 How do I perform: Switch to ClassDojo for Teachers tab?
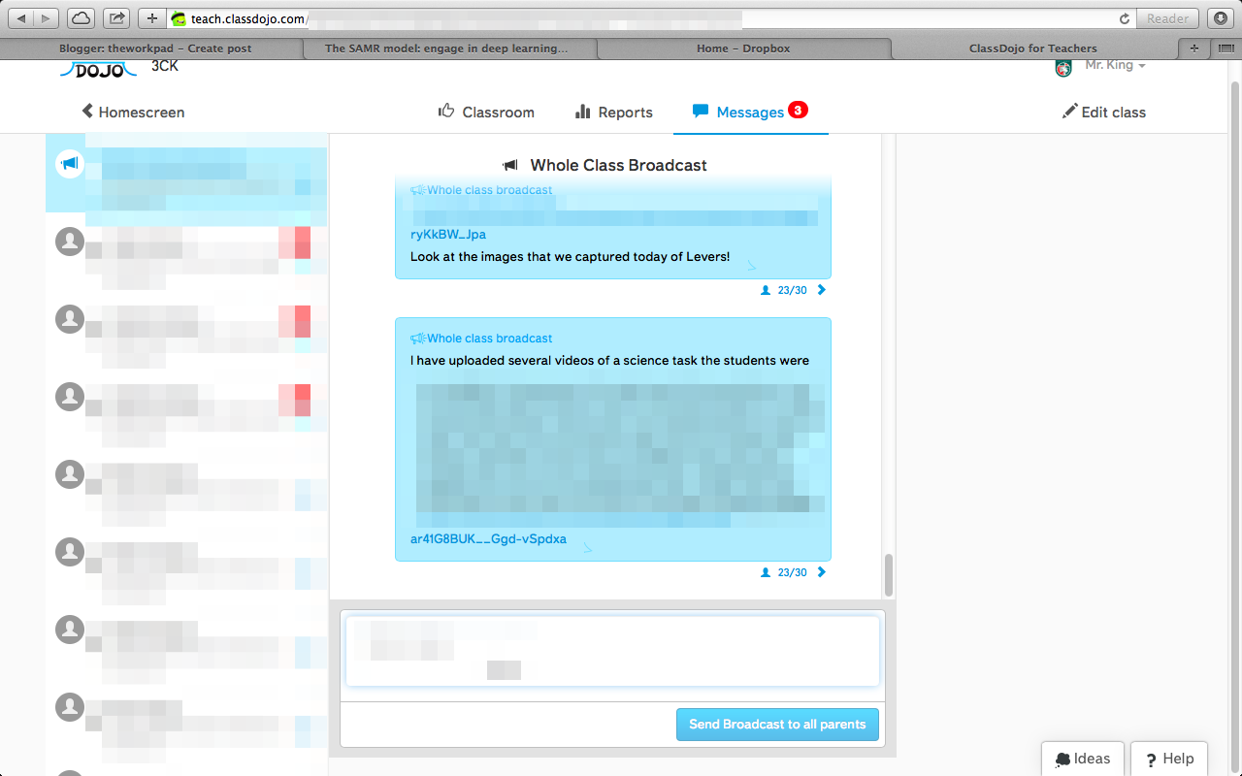click(x=1032, y=48)
